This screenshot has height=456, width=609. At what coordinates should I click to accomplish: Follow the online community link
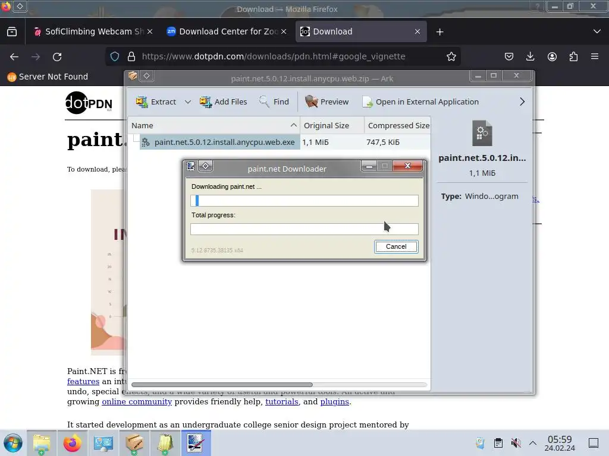click(x=137, y=402)
